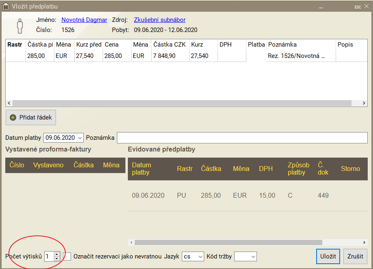Close the dialog with the ESC button

point(358,7)
